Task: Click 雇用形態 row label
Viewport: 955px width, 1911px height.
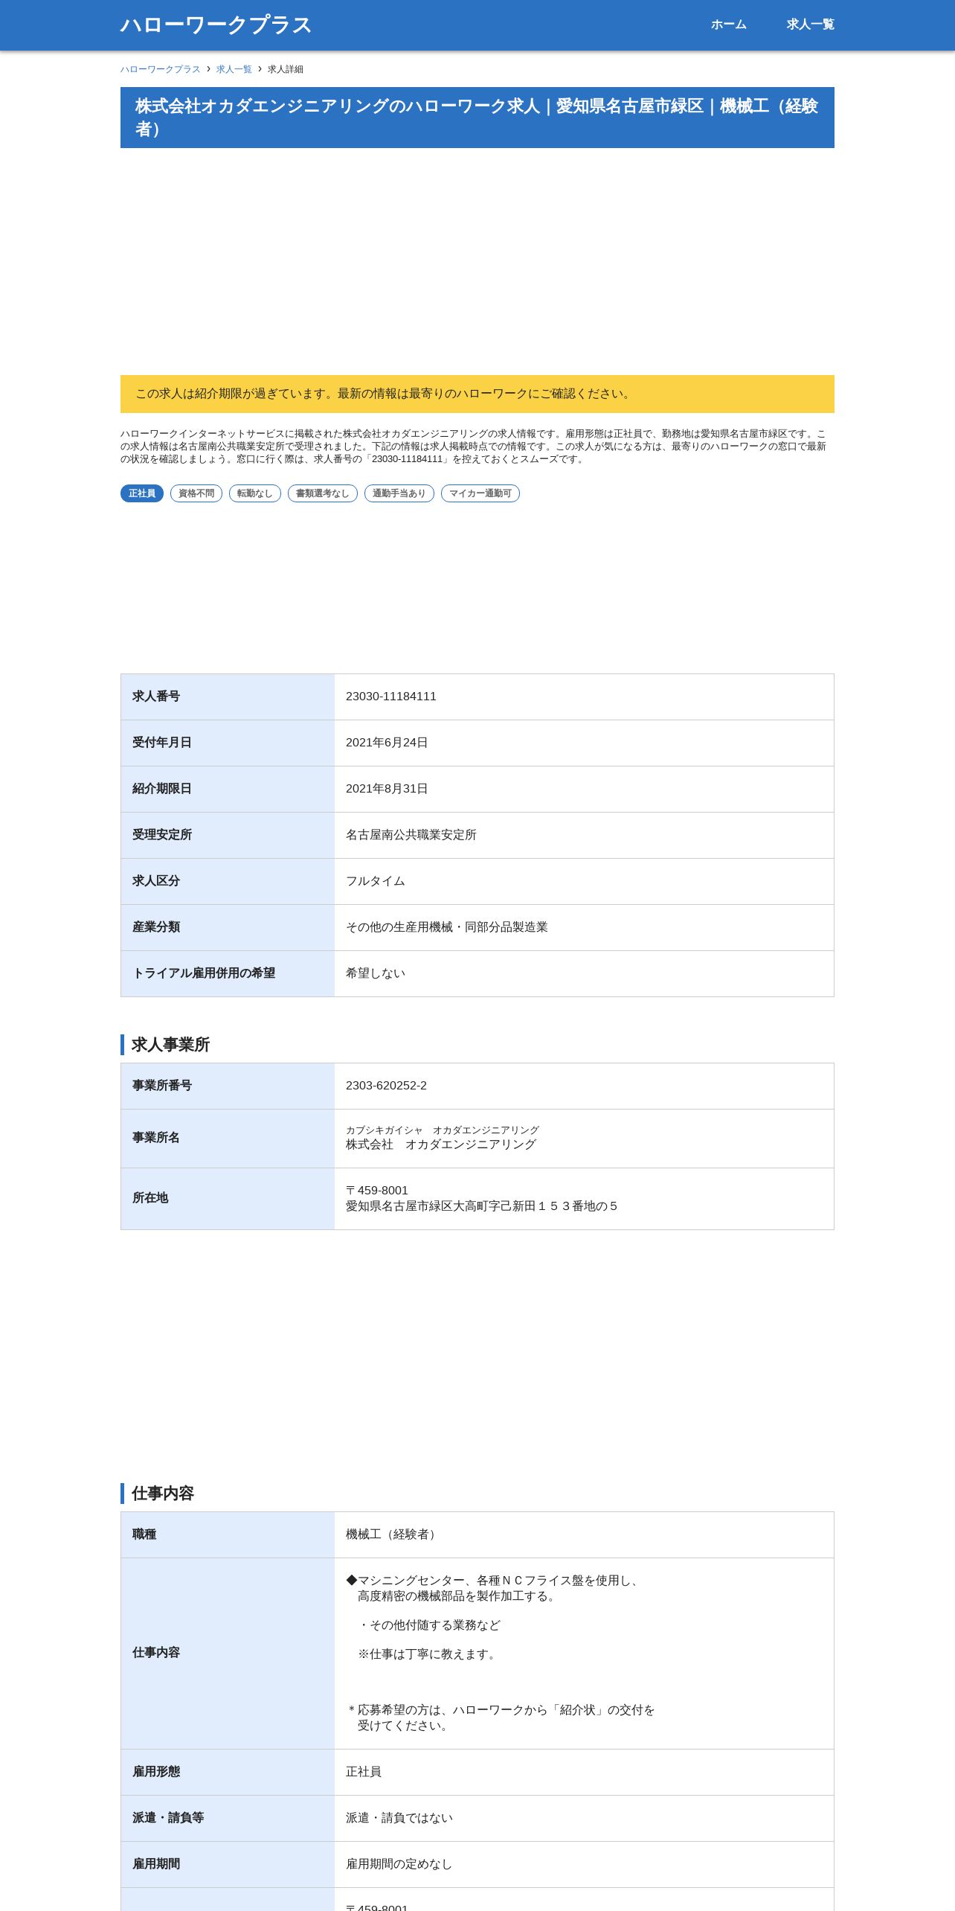Action: point(156,1772)
